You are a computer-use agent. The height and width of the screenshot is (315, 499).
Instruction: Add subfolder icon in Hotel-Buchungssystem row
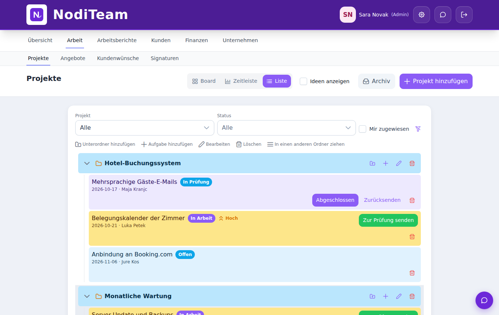coord(372,163)
